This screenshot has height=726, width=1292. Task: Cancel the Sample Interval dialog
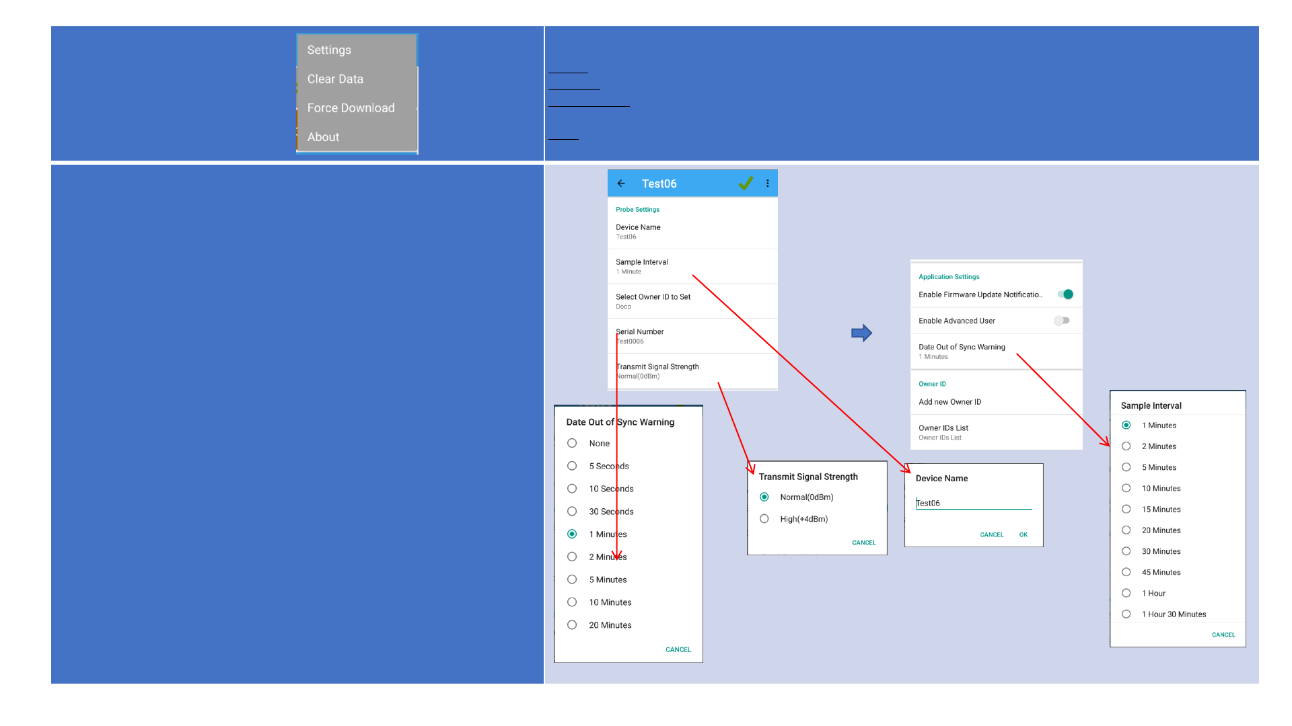(x=1223, y=635)
